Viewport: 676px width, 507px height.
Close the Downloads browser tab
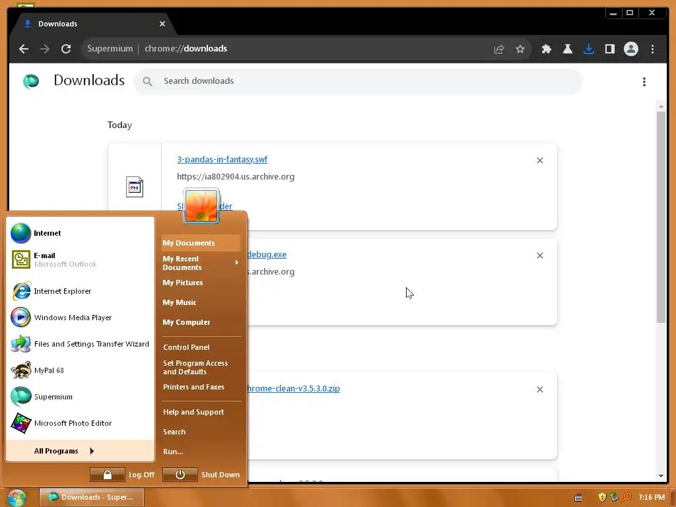162,24
